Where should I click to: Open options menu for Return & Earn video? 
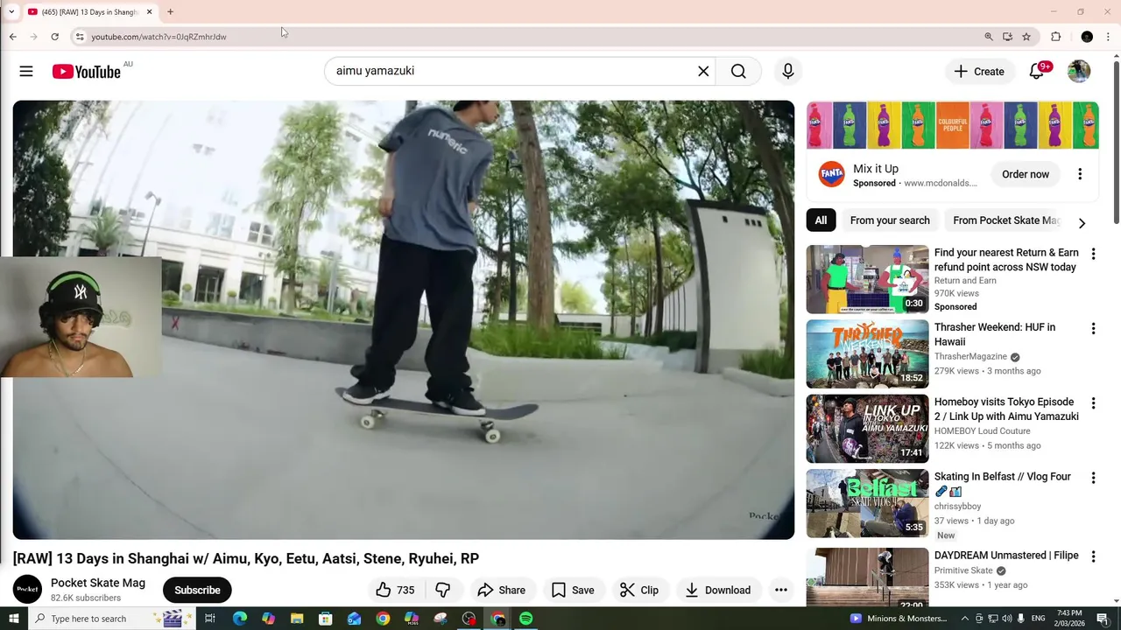coord(1093,254)
